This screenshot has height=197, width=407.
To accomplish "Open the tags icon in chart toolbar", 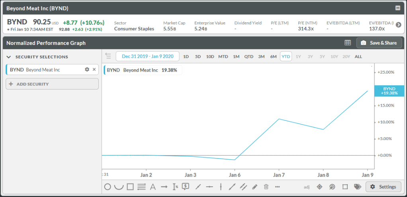I will click(x=358, y=187).
